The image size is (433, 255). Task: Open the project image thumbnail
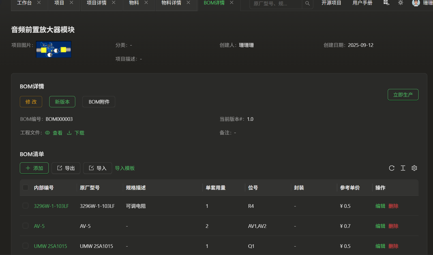[x=53, y=49]
